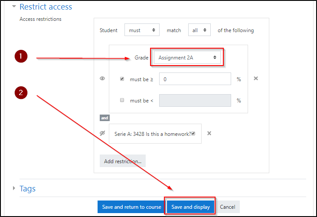317x217 pixels.
Task: Open the match 'all' dropdown
Action: [x=199, y=30]
